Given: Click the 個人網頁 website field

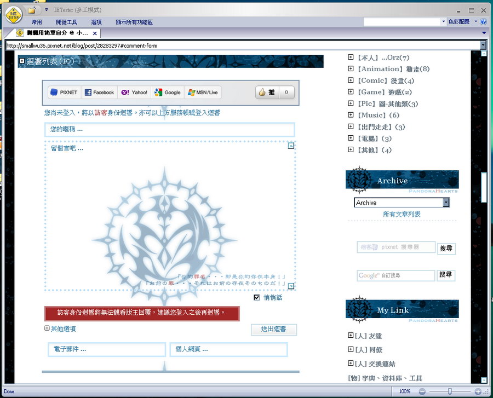Looking at the screenshot, I should [x=228, y=349].
